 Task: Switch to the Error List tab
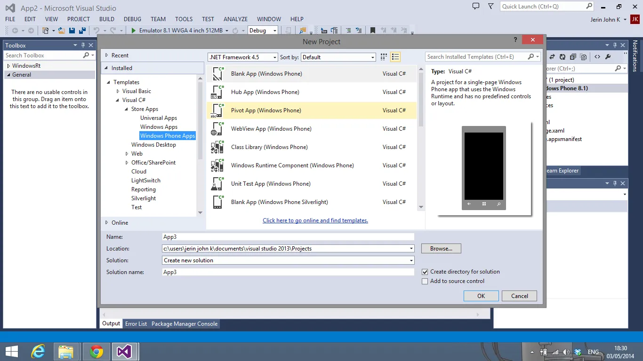click(x=136, y=324)
